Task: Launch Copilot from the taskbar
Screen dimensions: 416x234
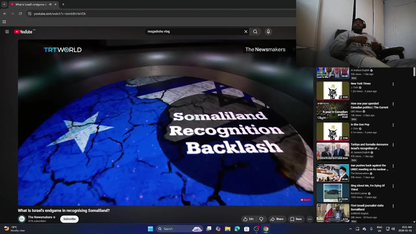Action: [x=218, y=229]
